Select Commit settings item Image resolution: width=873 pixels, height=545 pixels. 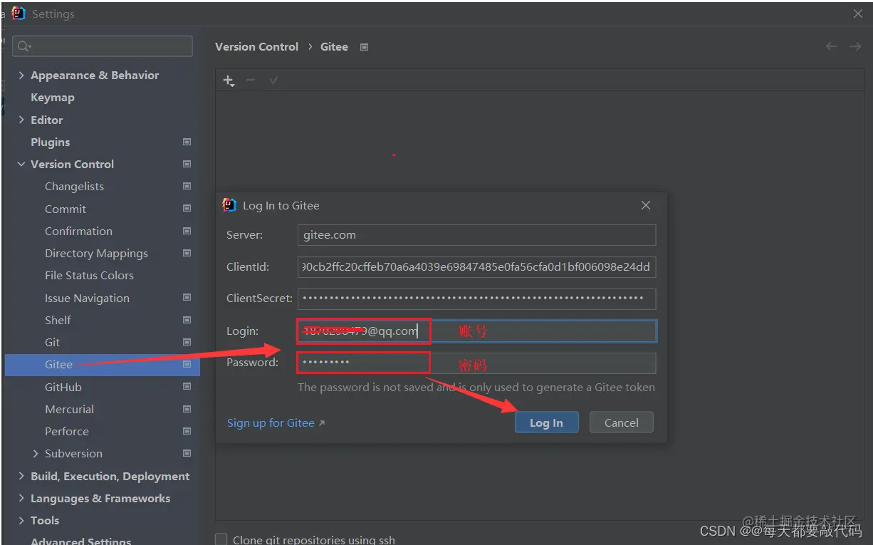click(x=66, y=209)
